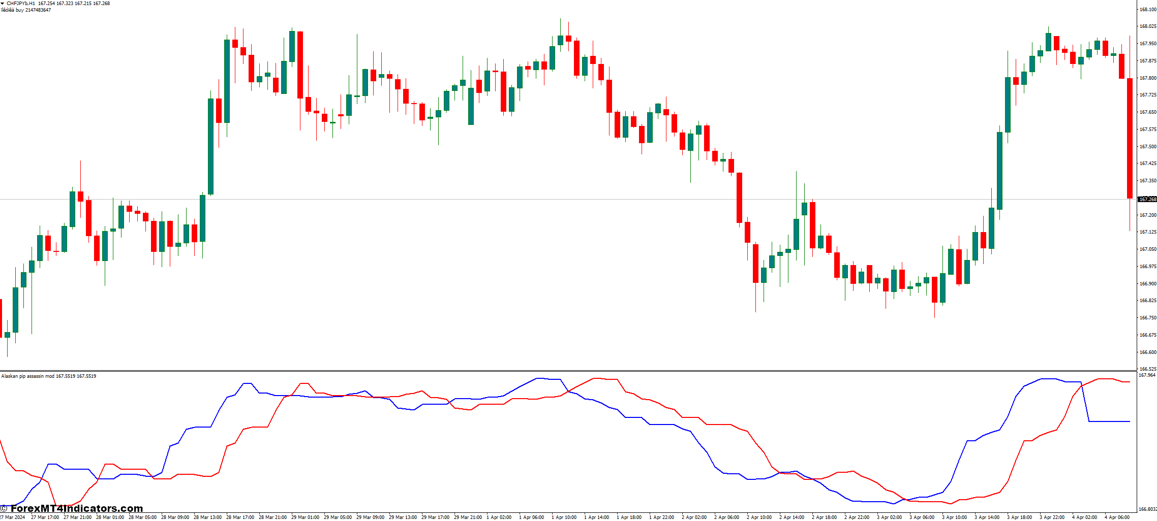Image resolution: width=1157 pixels, height=521 pixels.
Task: Click the 29 Mar 09:00 time label
Action: [370, 517]
